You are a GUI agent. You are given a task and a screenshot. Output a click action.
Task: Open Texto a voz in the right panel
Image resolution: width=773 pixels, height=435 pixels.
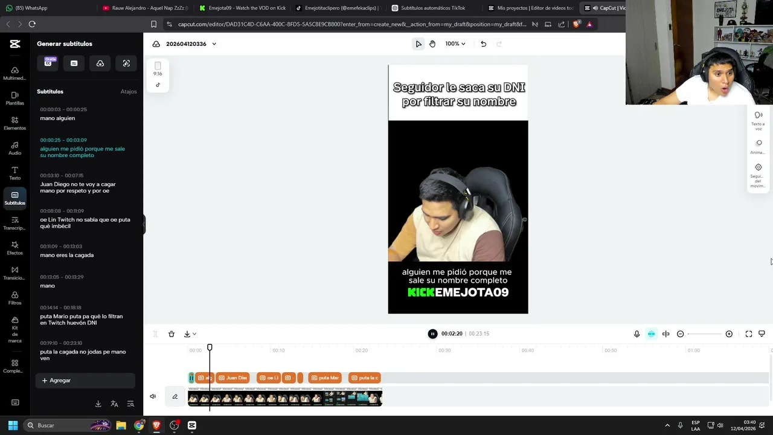(759, 120)
